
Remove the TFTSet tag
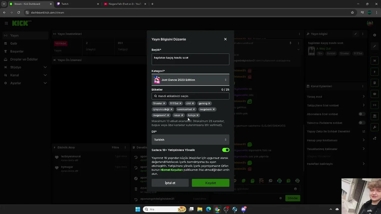click(180, 103)
